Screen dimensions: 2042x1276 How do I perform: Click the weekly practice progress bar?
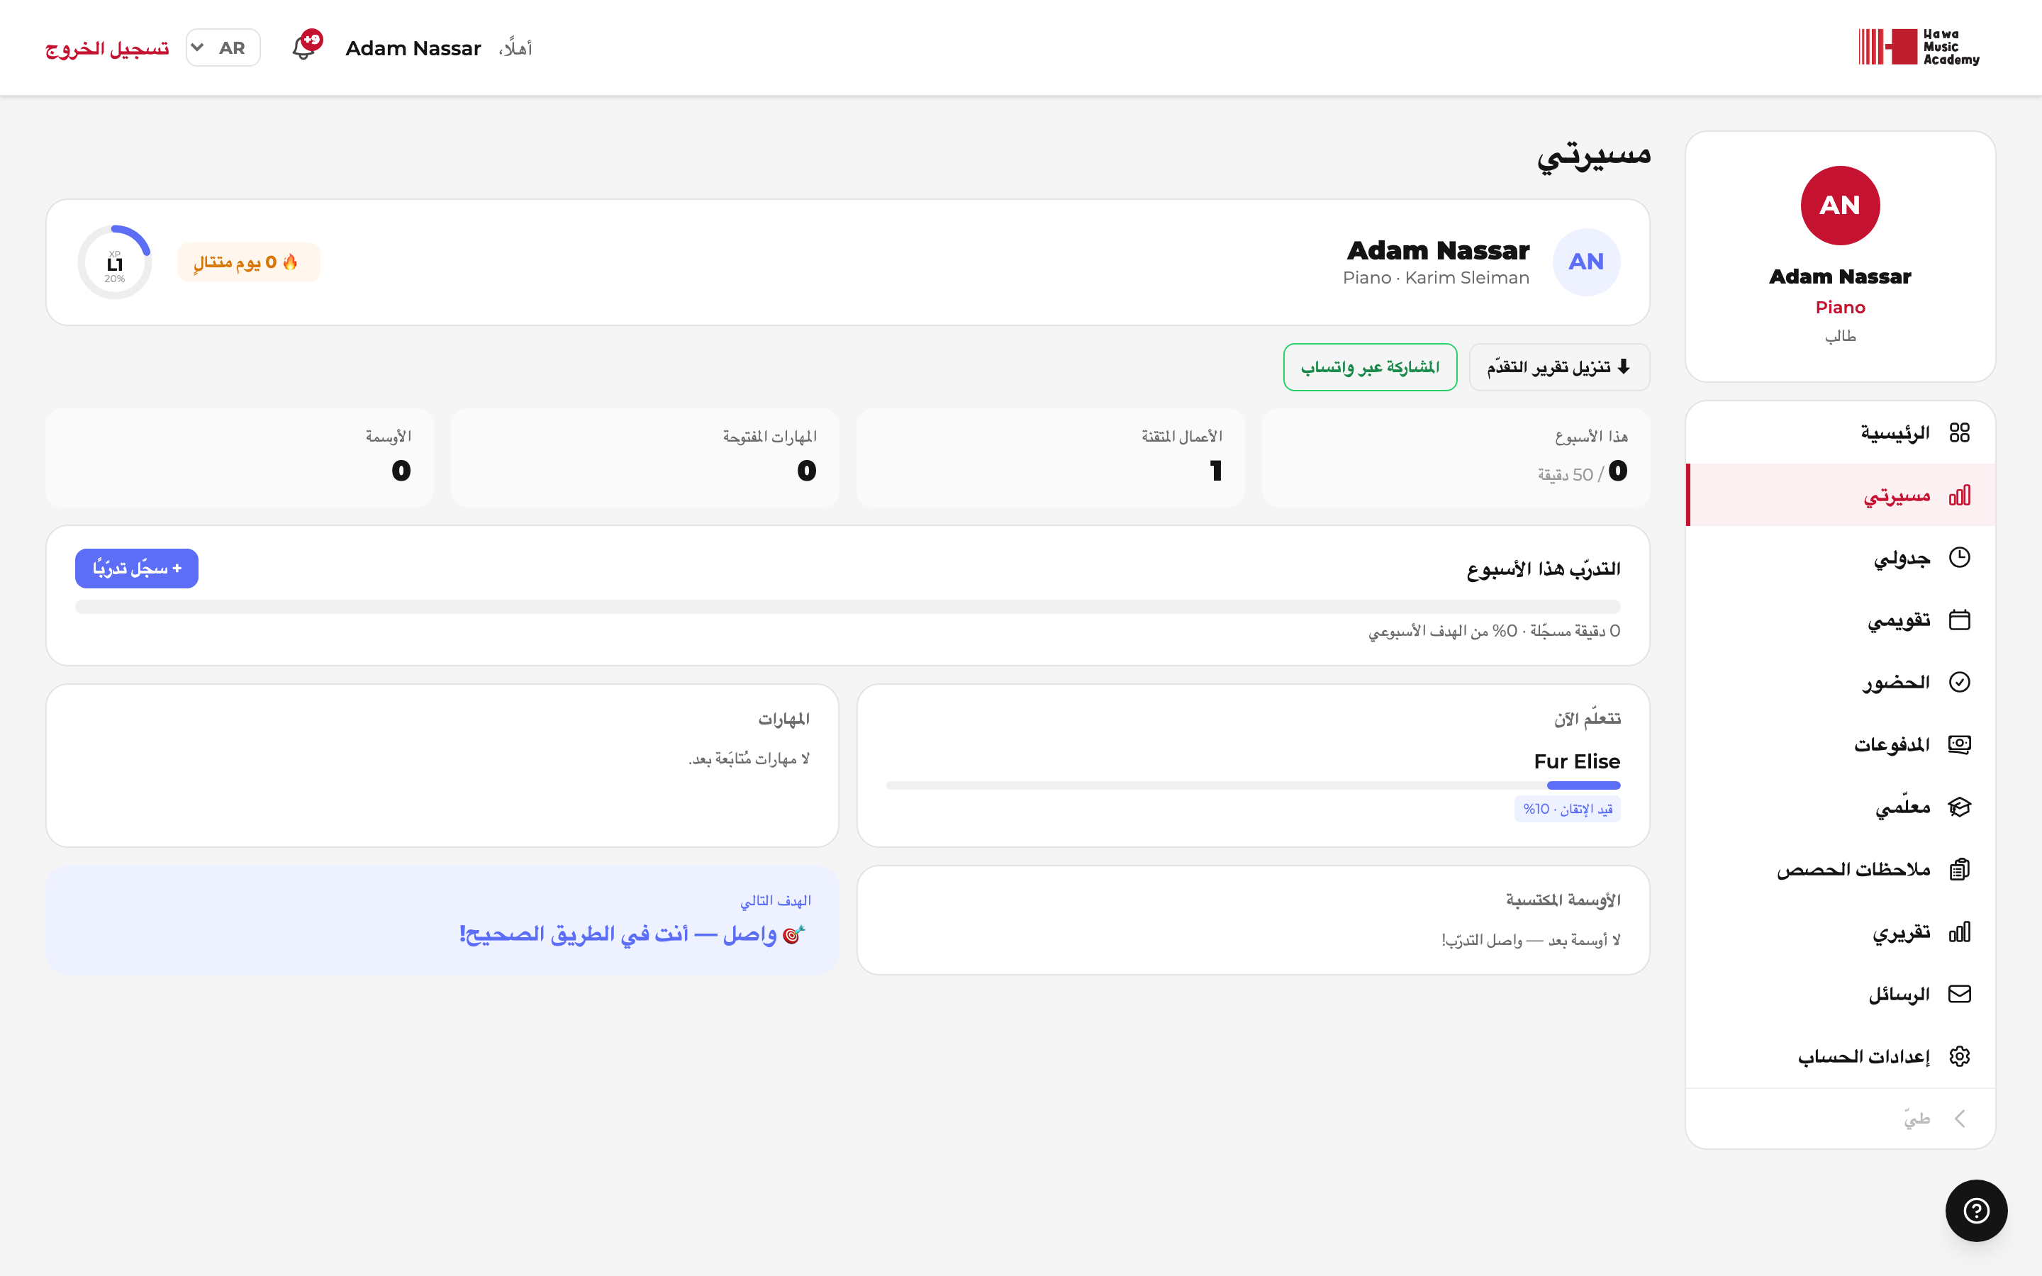click(x=847, y=606)
